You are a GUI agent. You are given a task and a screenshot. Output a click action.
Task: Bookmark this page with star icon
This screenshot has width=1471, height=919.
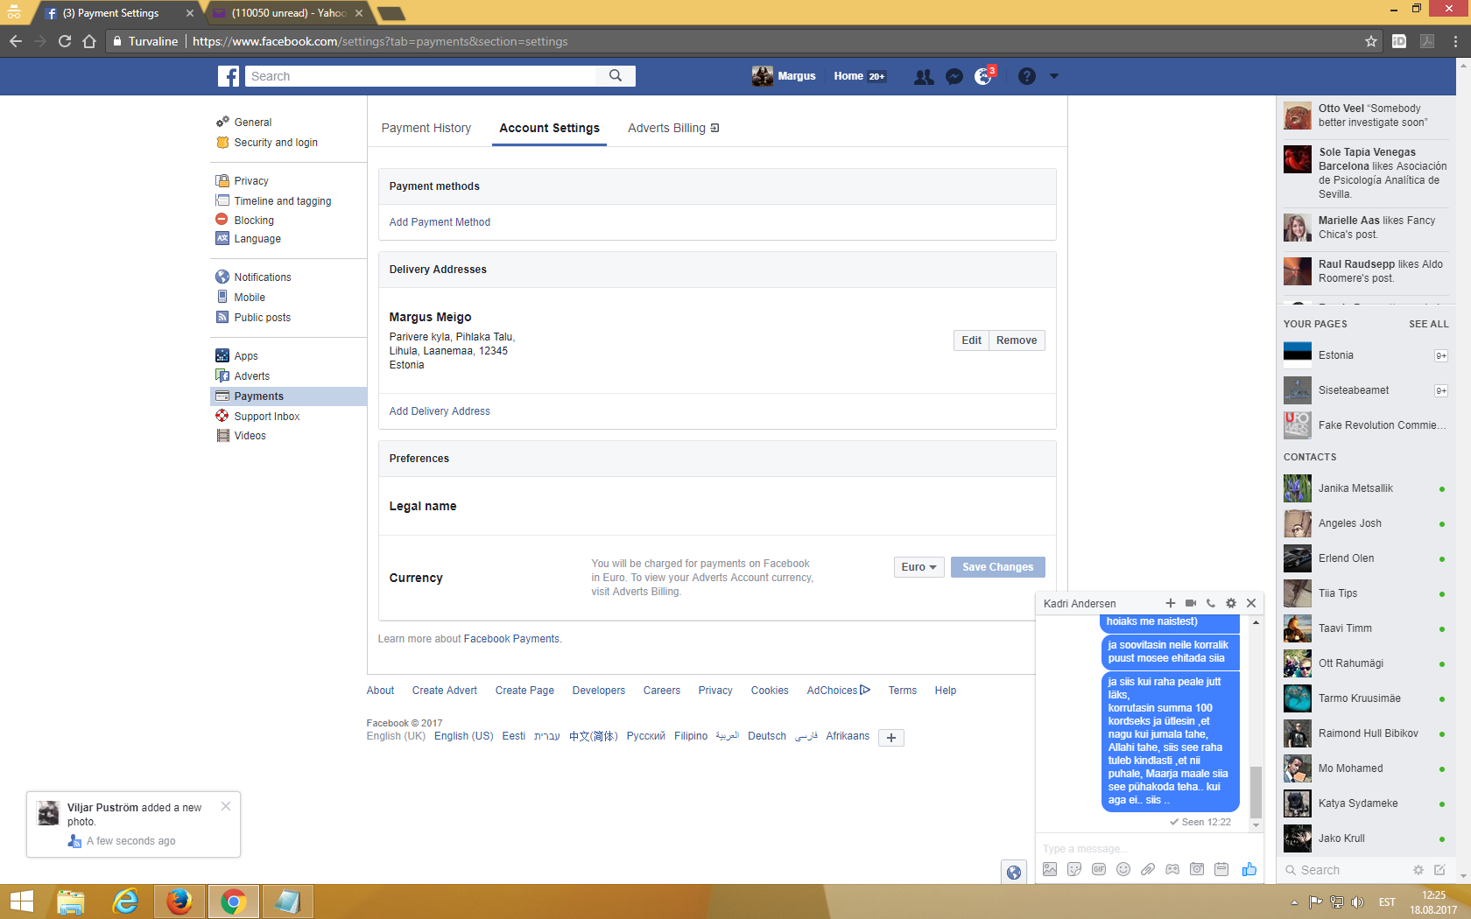tap(1371, 41)
